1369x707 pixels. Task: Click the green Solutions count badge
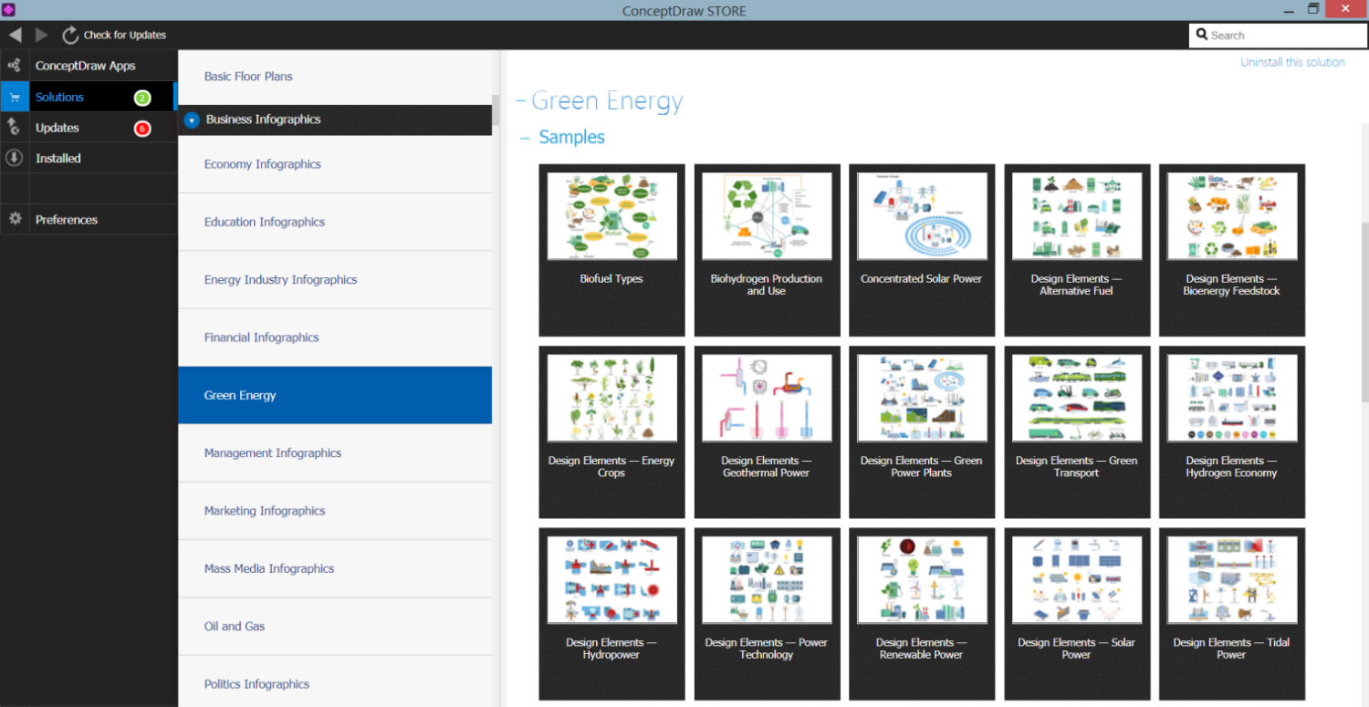(x=141, y=98)
